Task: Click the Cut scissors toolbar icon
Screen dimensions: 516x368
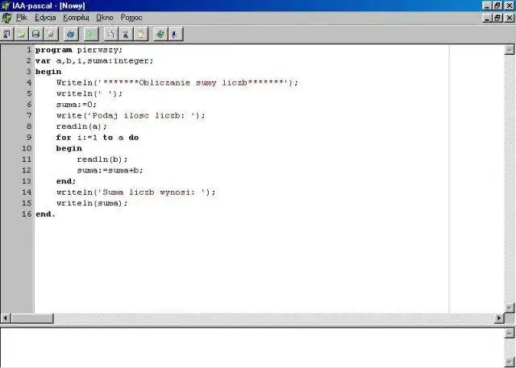Action: (126, 34)
